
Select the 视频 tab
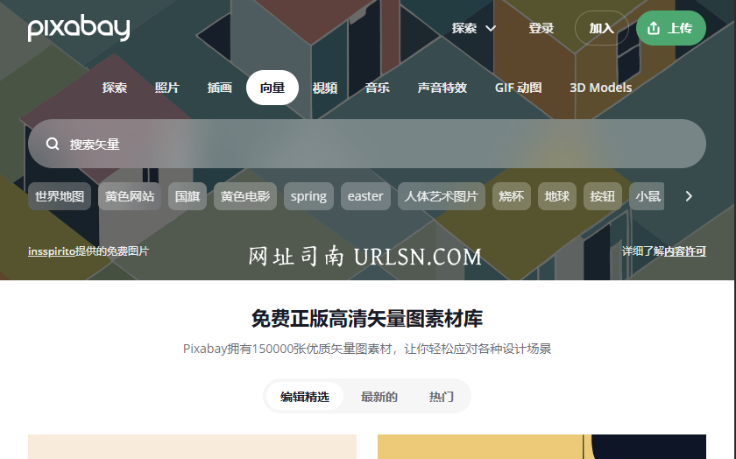pos(325,88)
